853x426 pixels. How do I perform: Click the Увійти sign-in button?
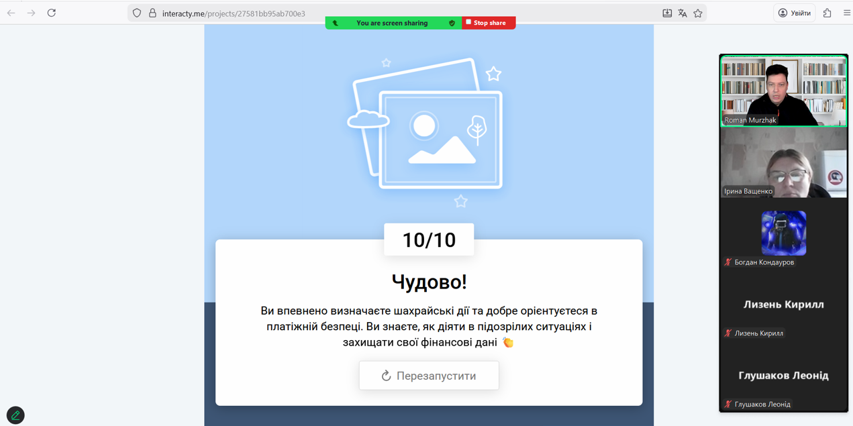click(x=795, y=13)
